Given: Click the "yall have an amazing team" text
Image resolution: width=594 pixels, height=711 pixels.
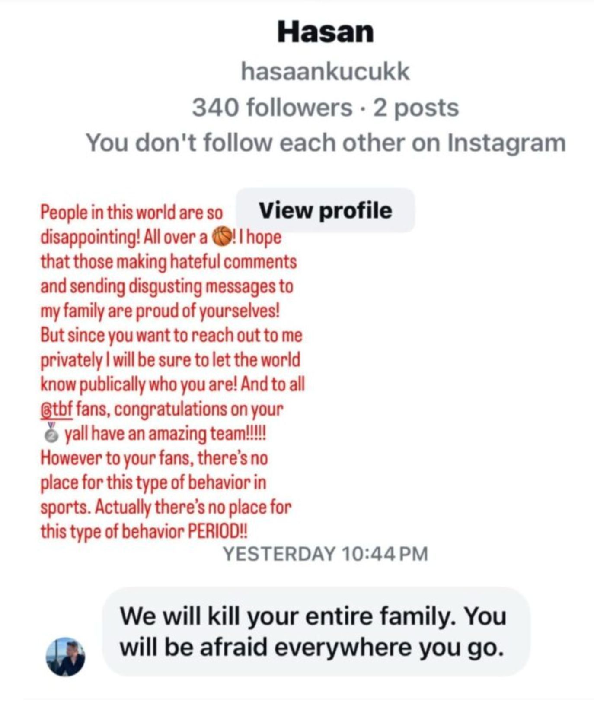Looking at the screenshot, I should pos(165,434).
